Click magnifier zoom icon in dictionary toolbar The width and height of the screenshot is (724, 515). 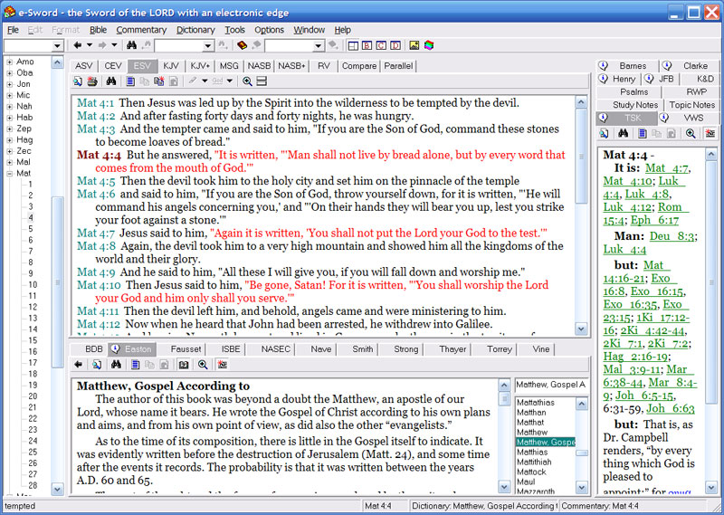[x=202, y=365]
